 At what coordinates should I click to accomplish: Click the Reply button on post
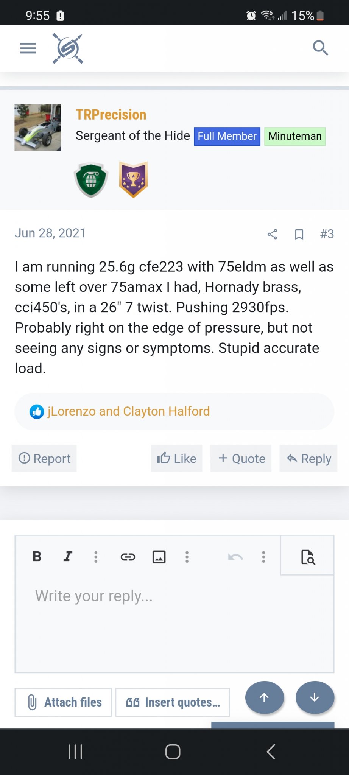click(308, 458)
